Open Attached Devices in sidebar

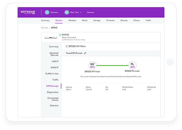click(54, 54)
